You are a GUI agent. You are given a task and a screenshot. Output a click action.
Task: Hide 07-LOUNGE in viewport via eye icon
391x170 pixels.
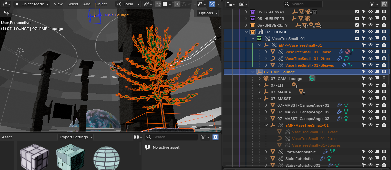(371, 32)
